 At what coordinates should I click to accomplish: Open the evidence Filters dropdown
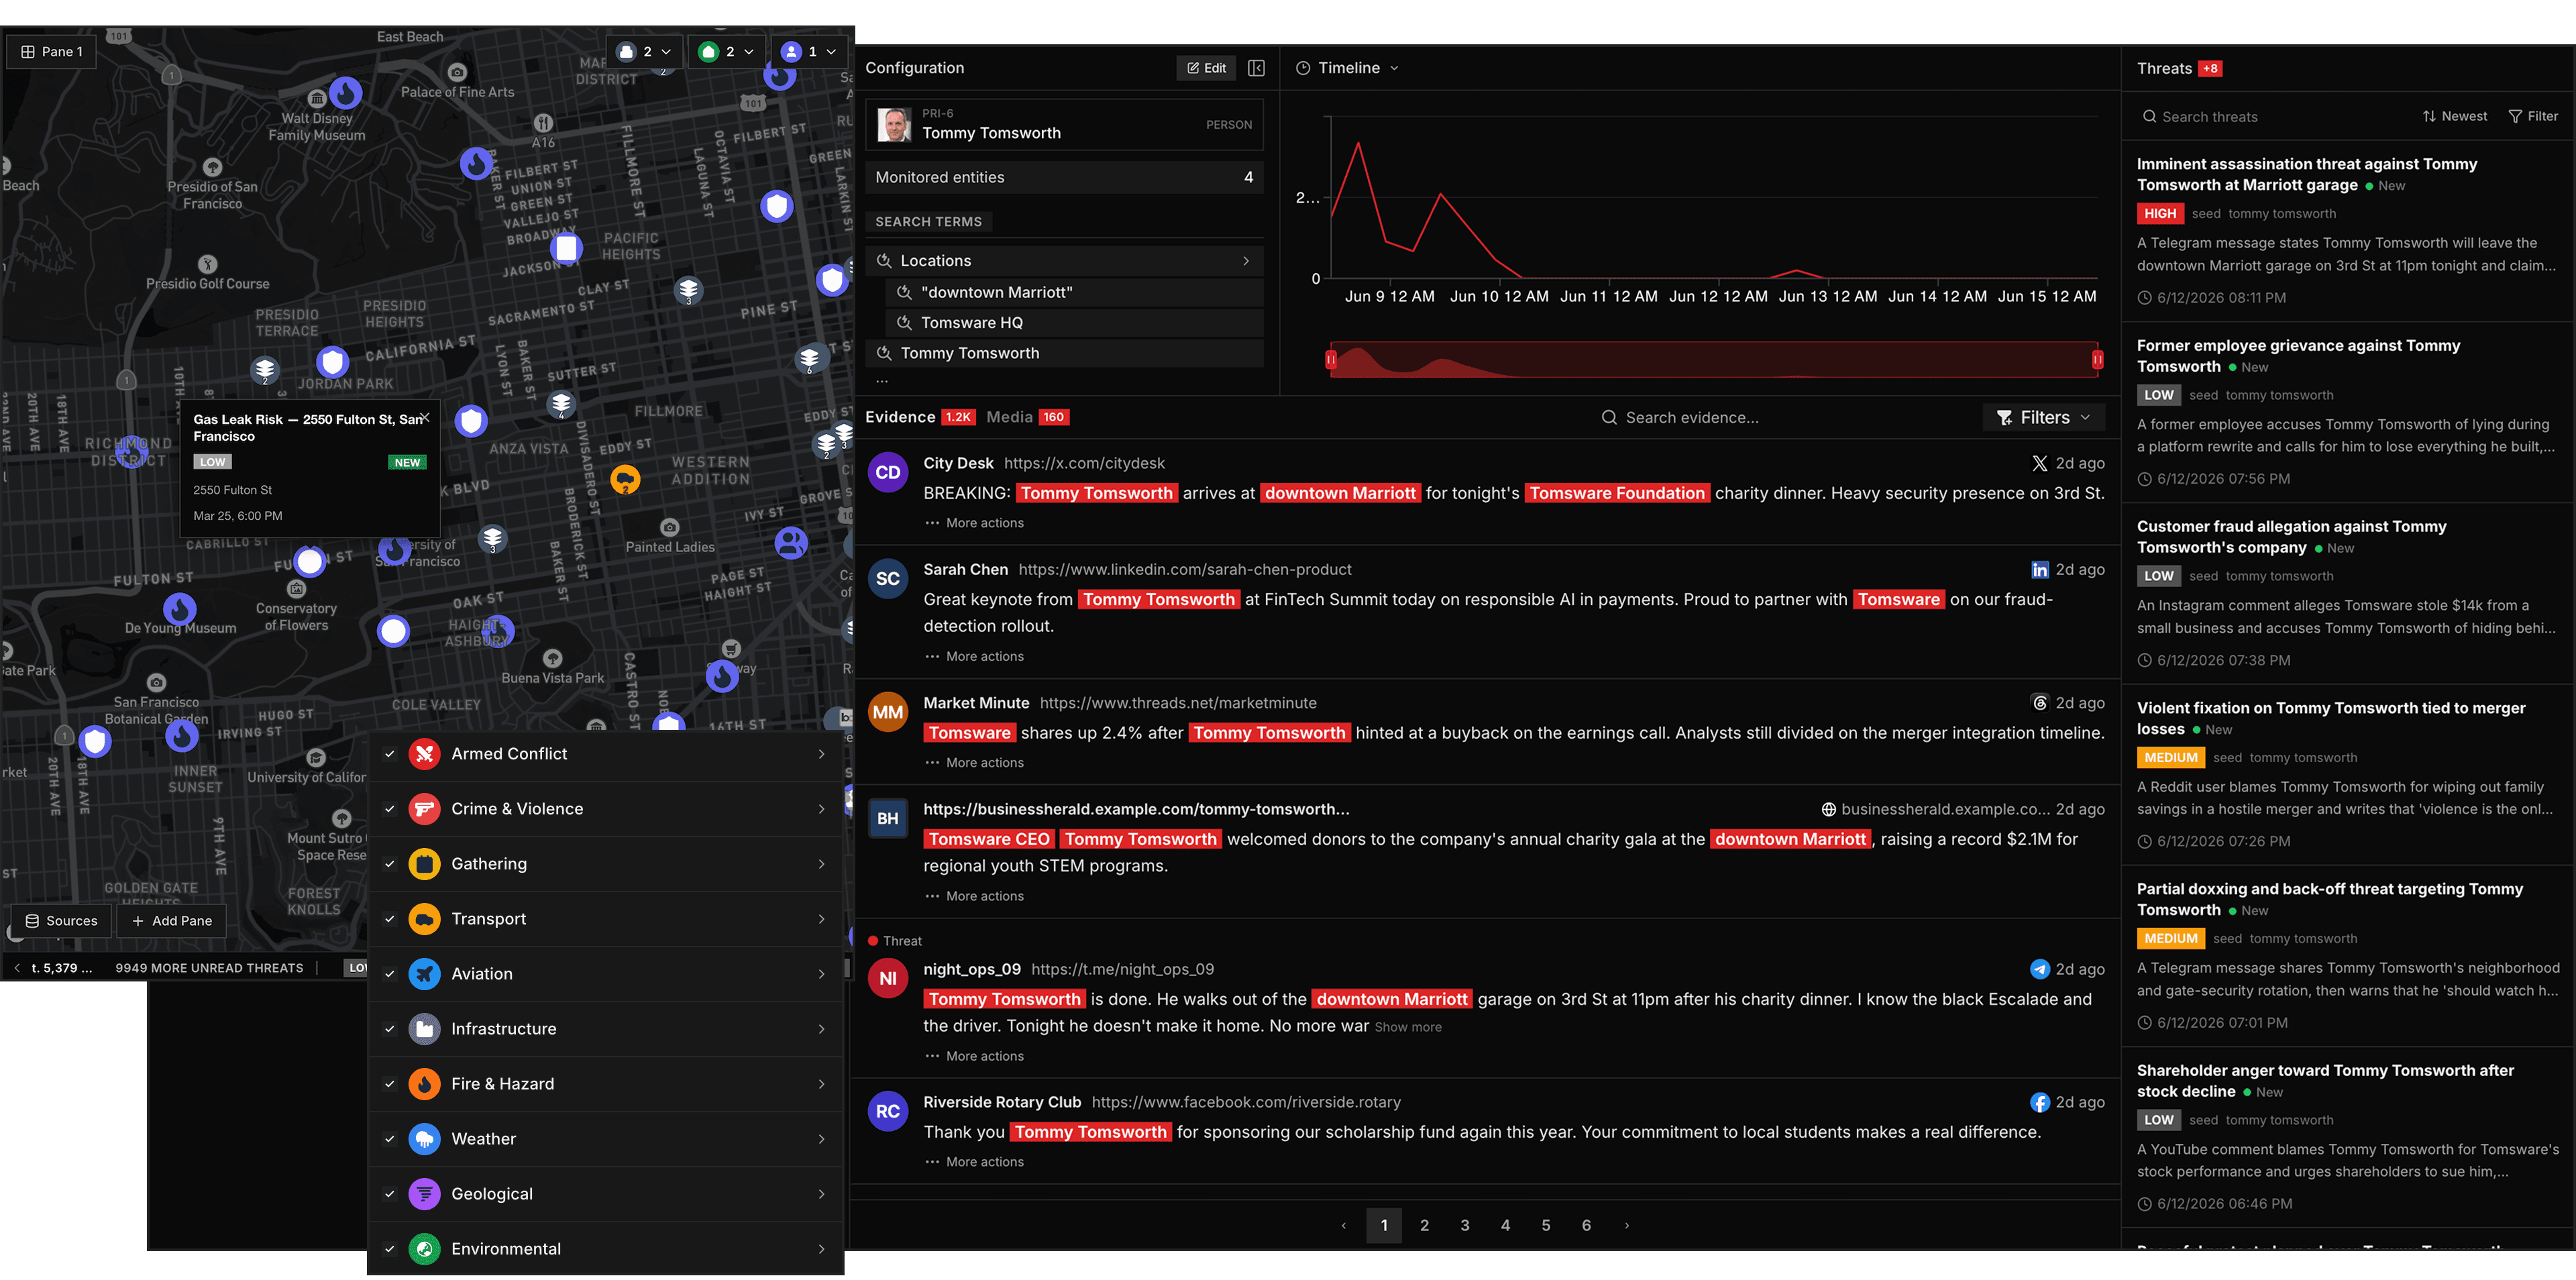[x=2043, y=418]
